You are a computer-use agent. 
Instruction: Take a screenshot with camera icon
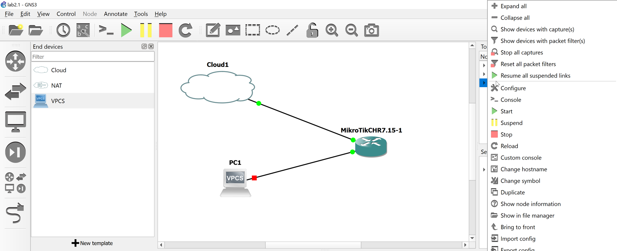(x=371, y=30)
